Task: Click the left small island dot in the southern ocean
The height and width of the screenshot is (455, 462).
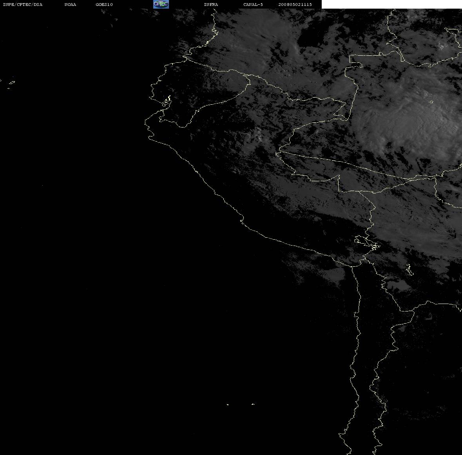Action: (x=228, y=404)
